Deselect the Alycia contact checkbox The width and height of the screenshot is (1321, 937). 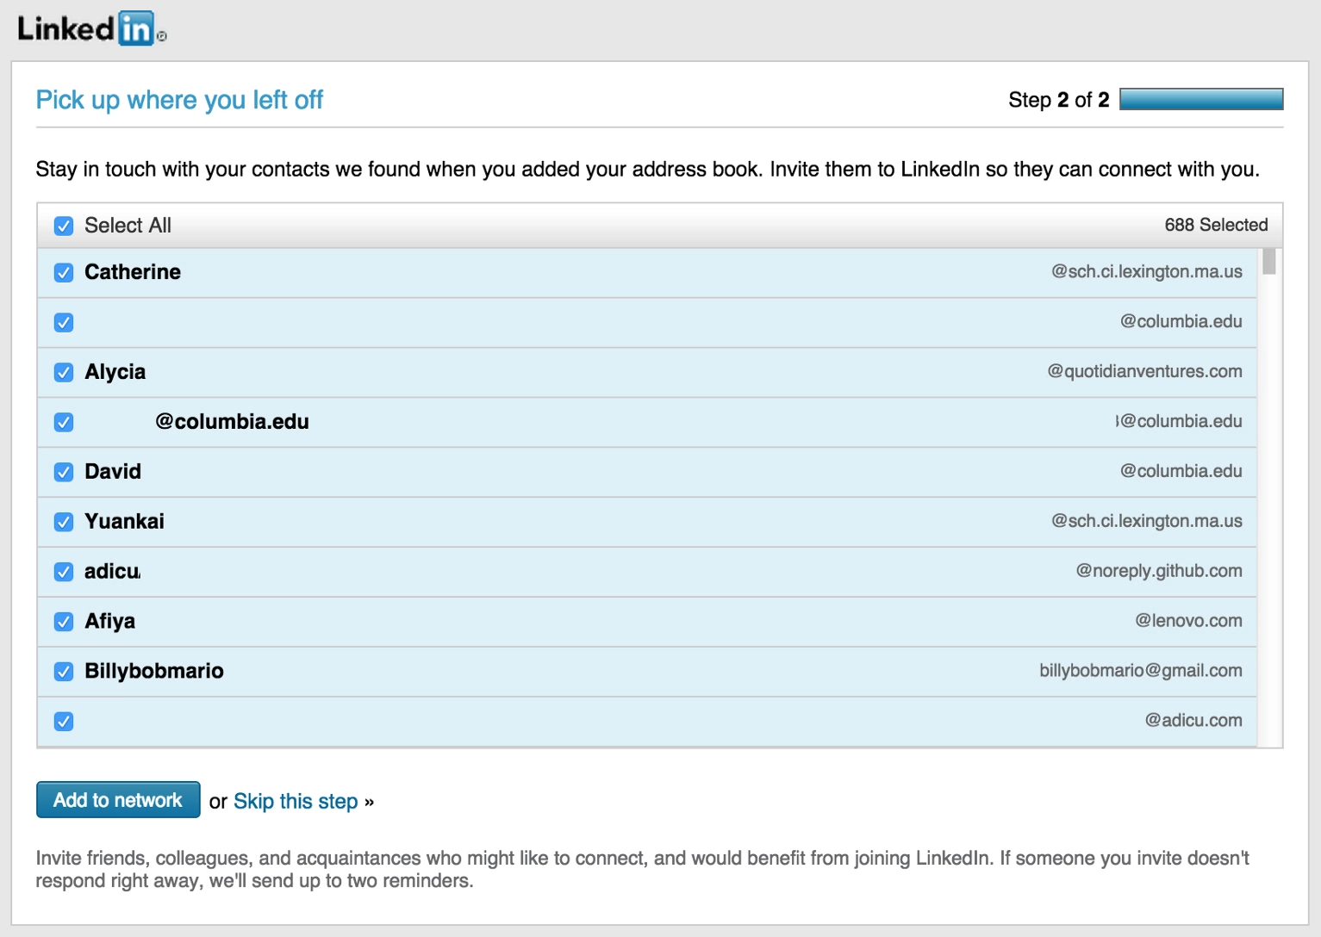click(64, 372)
